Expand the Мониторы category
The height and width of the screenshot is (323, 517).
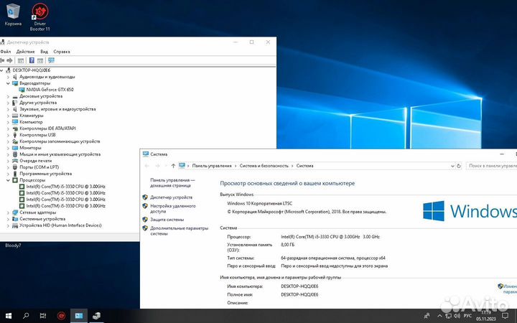point(8,148)
